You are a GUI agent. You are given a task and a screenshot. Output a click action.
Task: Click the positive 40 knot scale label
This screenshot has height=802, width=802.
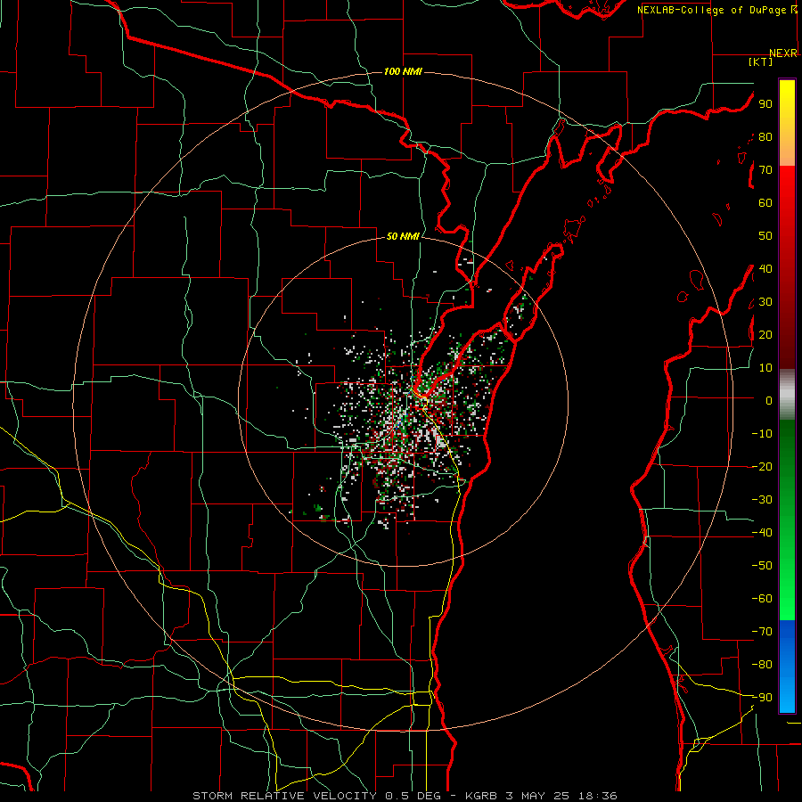[x=765, y=268]
